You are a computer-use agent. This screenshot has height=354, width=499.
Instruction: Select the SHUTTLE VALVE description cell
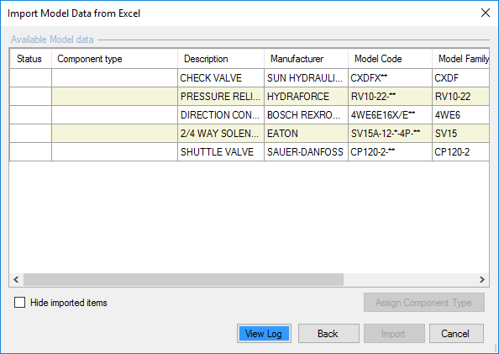[x=221, y=151]
